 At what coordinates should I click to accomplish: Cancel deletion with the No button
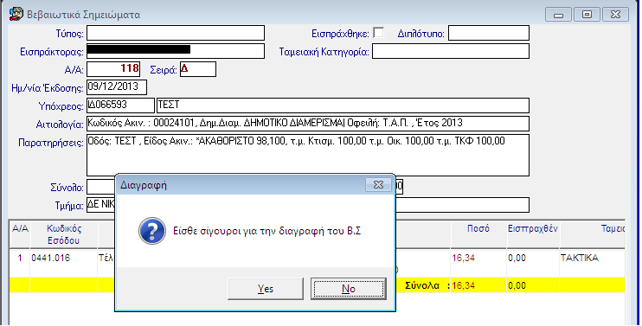pos(349,288)
